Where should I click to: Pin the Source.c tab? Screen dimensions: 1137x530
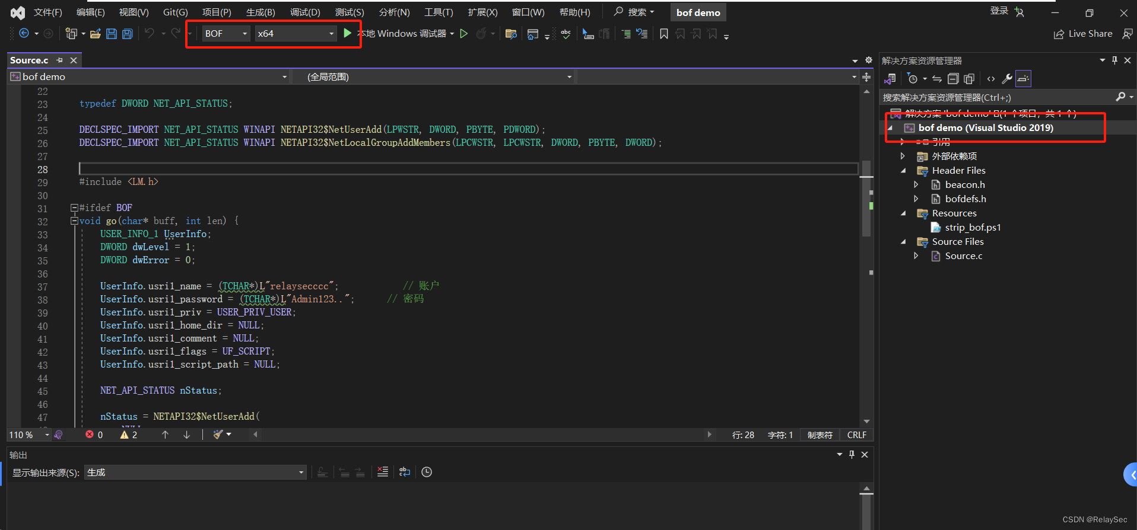(x=59, y=60)
